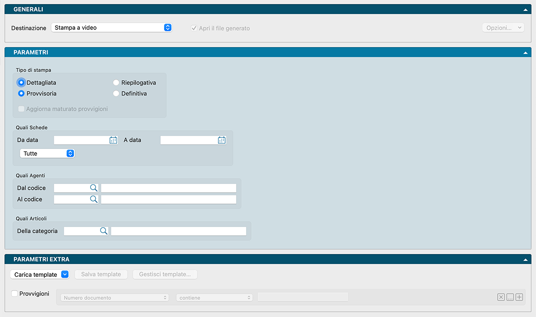Click the filter ellipsis options icon
Viewport: 536px width, 317px height.
pyautogui.click(x=510, y=298)
